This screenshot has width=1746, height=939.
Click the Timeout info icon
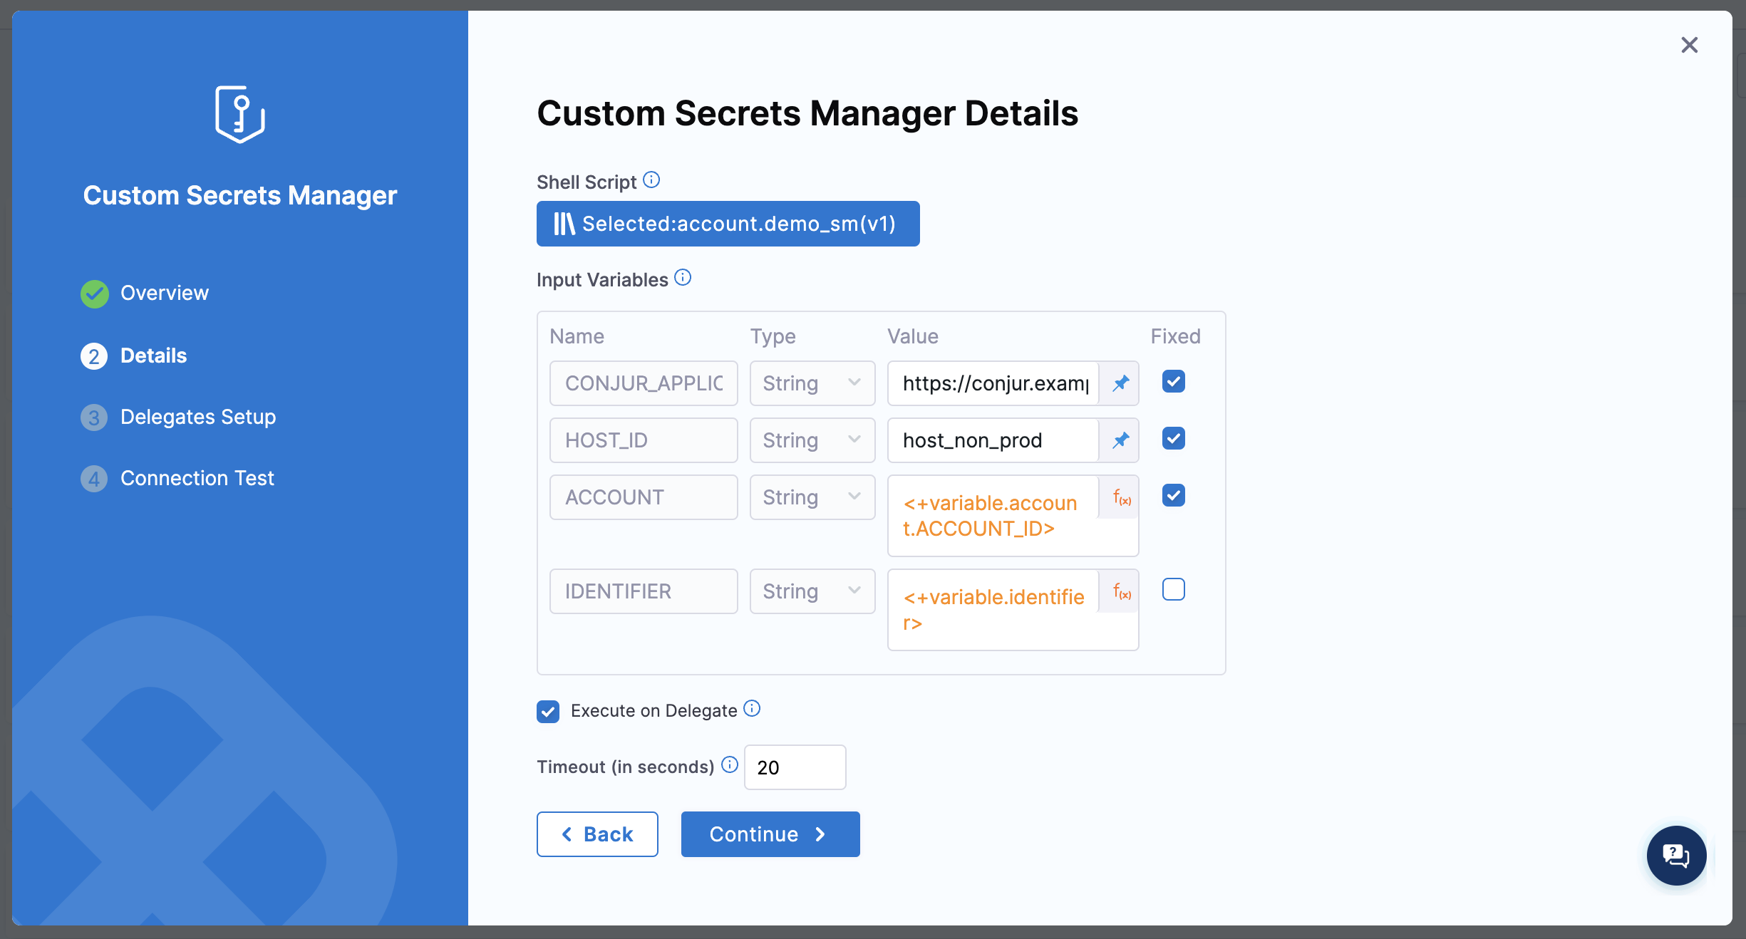[729, 765]
